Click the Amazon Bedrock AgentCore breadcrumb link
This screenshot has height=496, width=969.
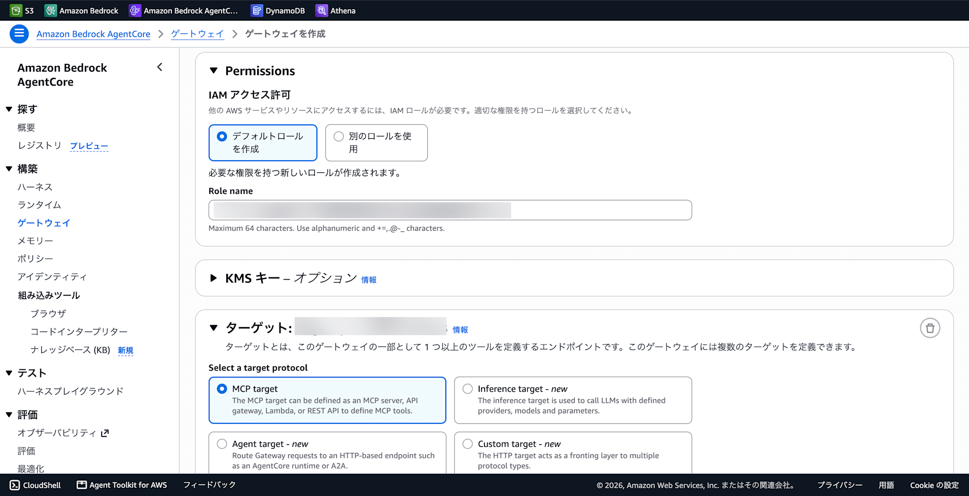point(94,34)
